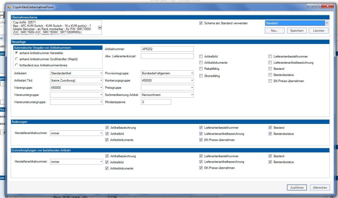Toggle 'Schema als Standard verwenden' checkbox
The image size is (338, 198).
pyautogui.click(x=201, y=23)
